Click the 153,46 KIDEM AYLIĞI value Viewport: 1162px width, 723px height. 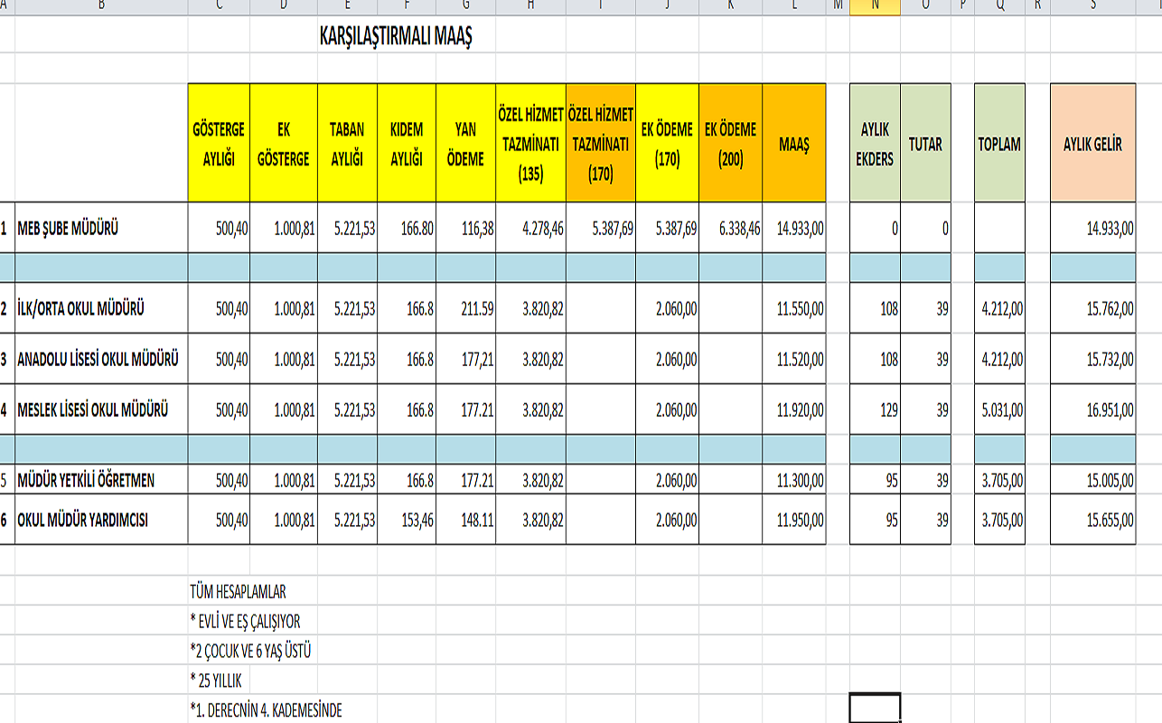click(407, 520)
